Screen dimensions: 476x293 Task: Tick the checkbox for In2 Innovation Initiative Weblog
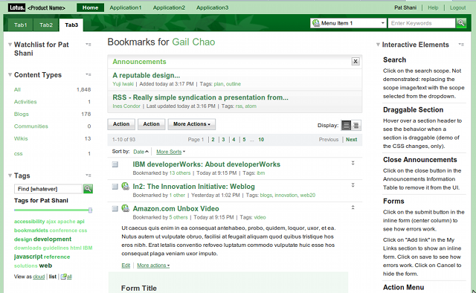click(x=115, y=187)
